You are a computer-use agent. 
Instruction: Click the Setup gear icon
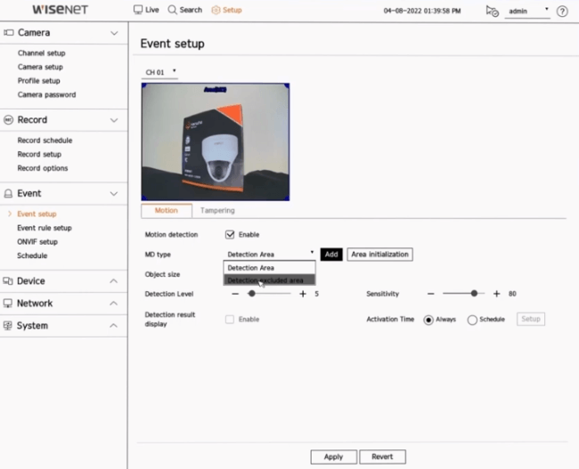216,10
